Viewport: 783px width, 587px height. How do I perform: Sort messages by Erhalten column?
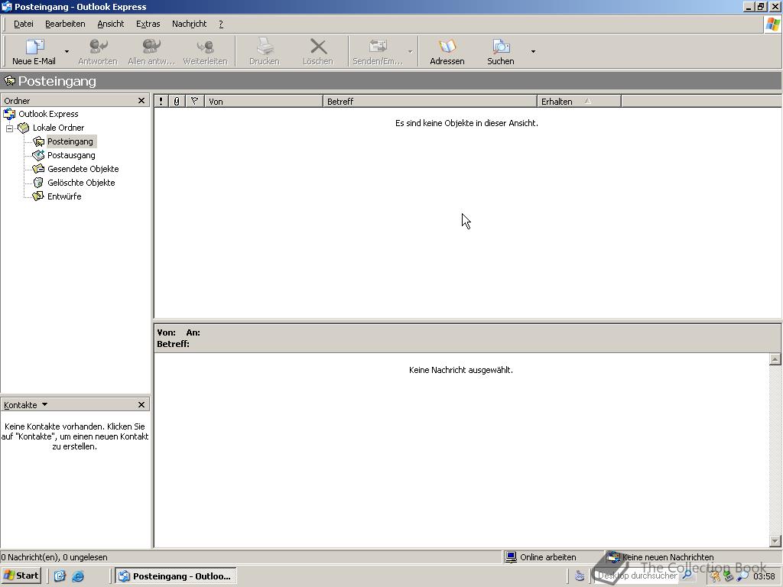point(580,102)
